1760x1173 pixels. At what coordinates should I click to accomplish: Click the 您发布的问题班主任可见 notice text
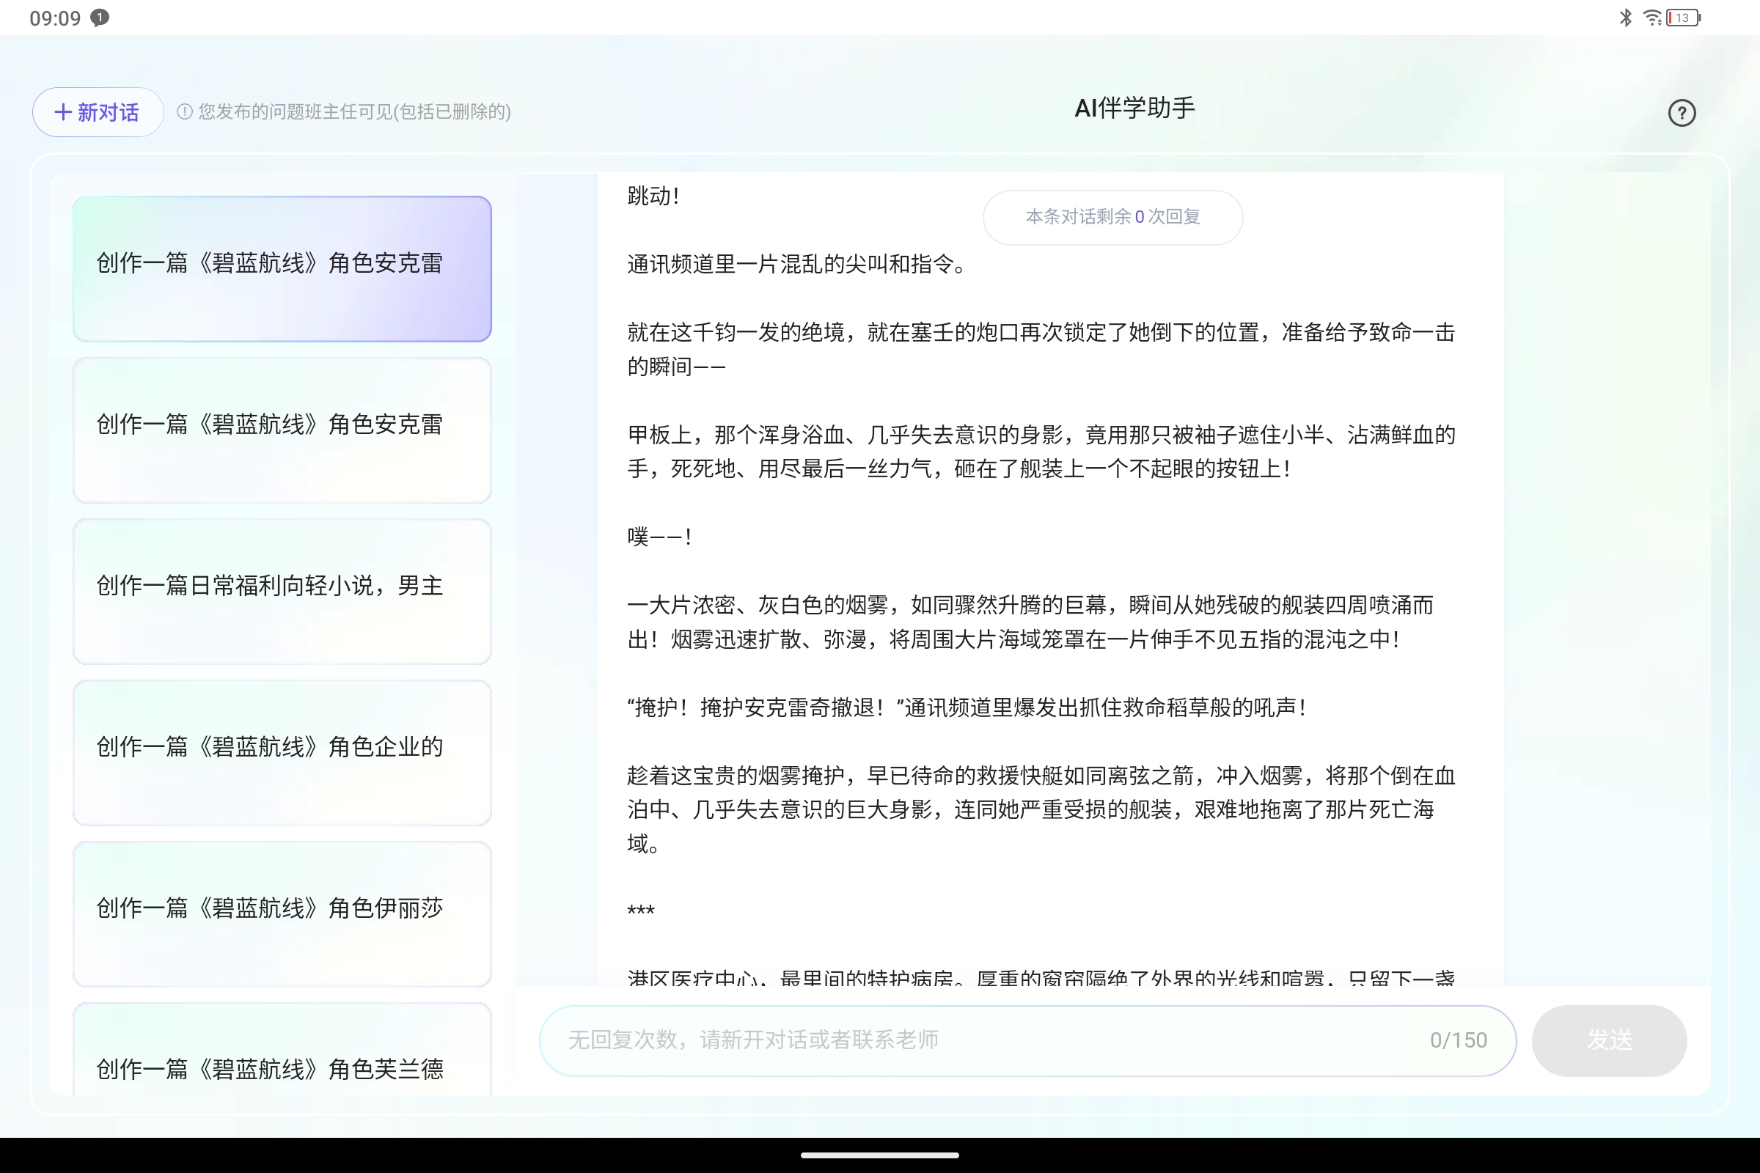(x=354, y=111)
